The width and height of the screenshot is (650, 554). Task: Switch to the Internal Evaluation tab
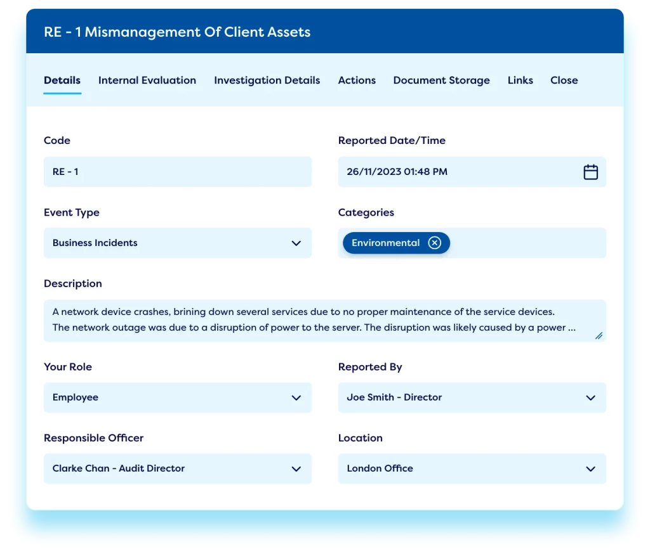pos(147,80)
